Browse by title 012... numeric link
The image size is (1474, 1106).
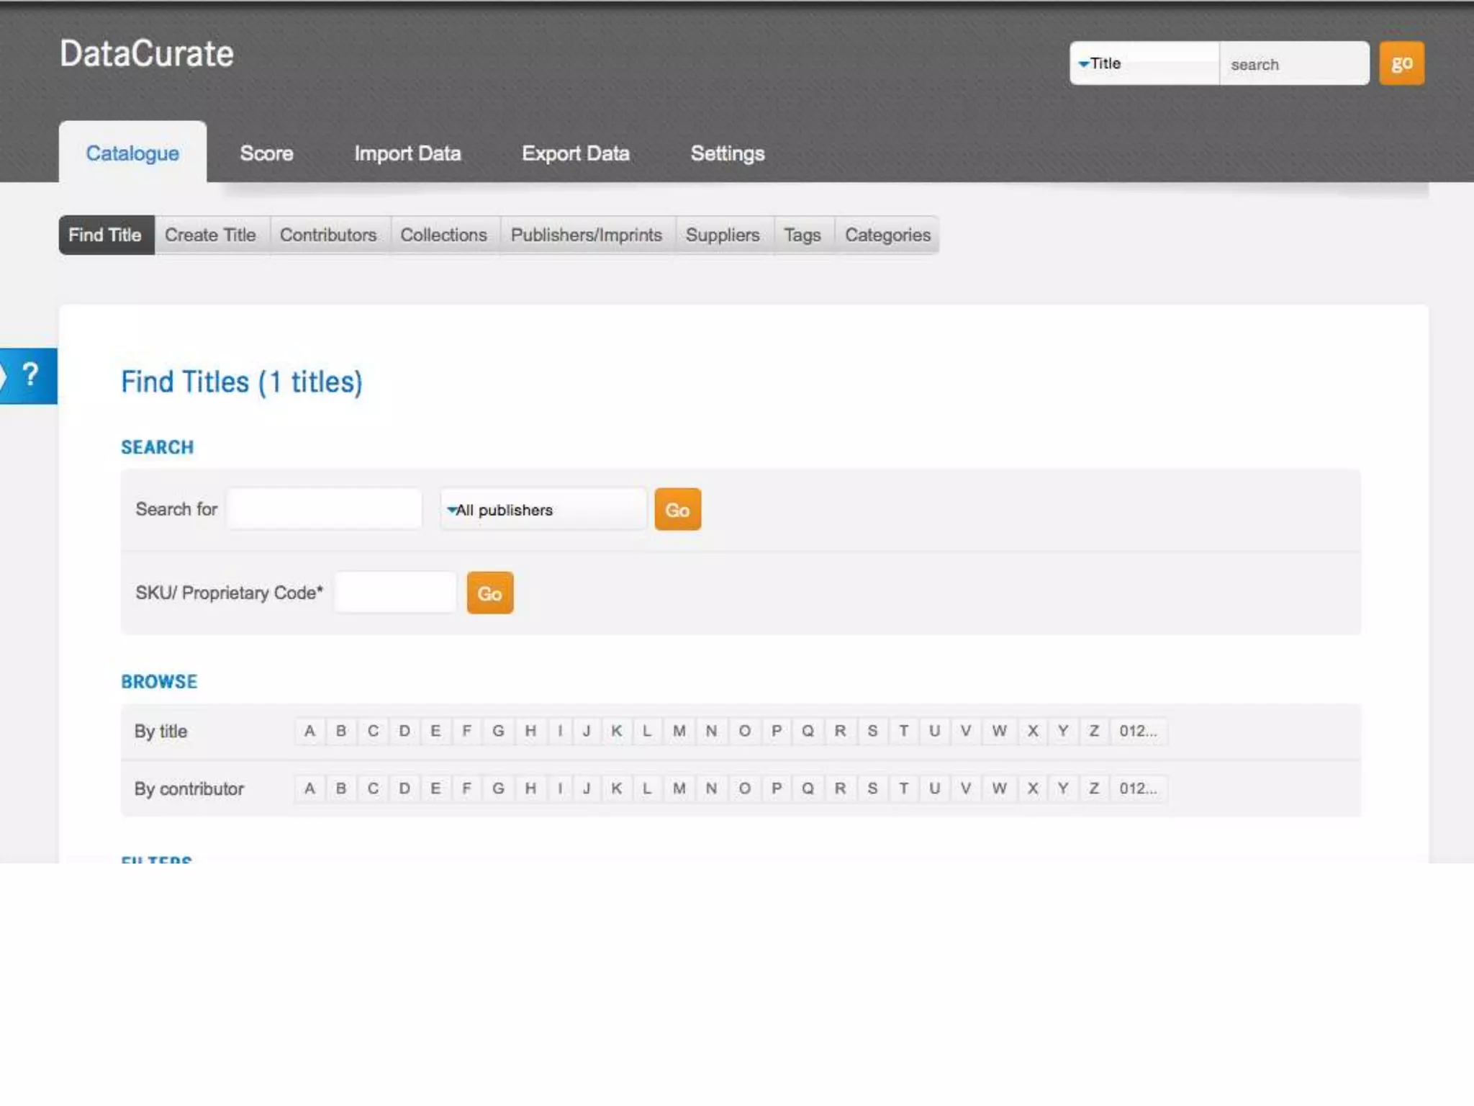(x=1137, y=731)
